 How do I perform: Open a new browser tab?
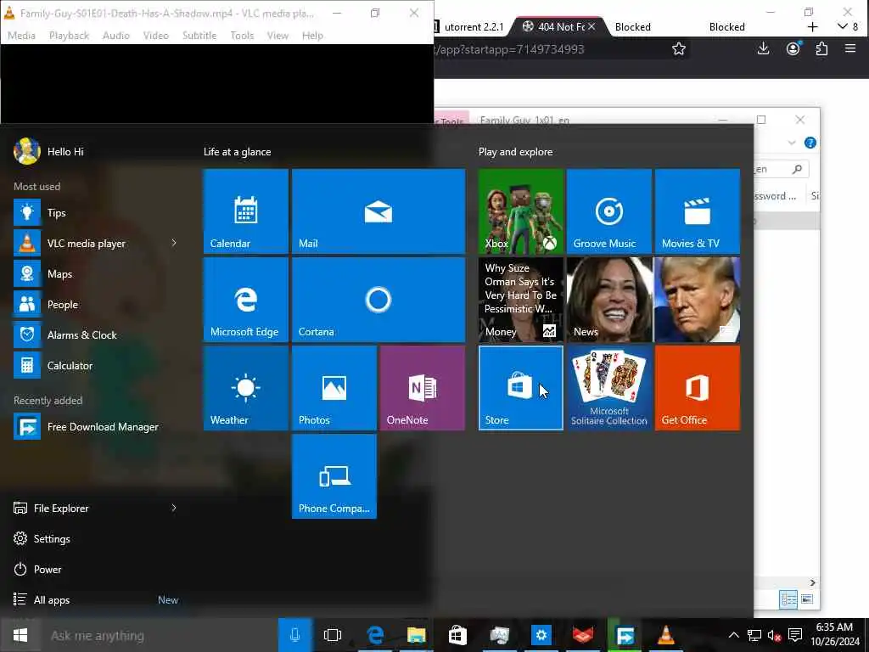812,26
